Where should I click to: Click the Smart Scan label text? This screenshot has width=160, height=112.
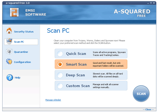(x=76, y=64)
